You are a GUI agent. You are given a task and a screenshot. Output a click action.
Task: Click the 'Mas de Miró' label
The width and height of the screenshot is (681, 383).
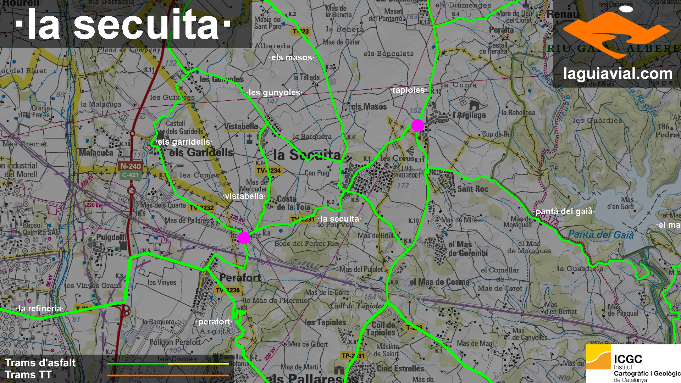[x=459, y=220]
